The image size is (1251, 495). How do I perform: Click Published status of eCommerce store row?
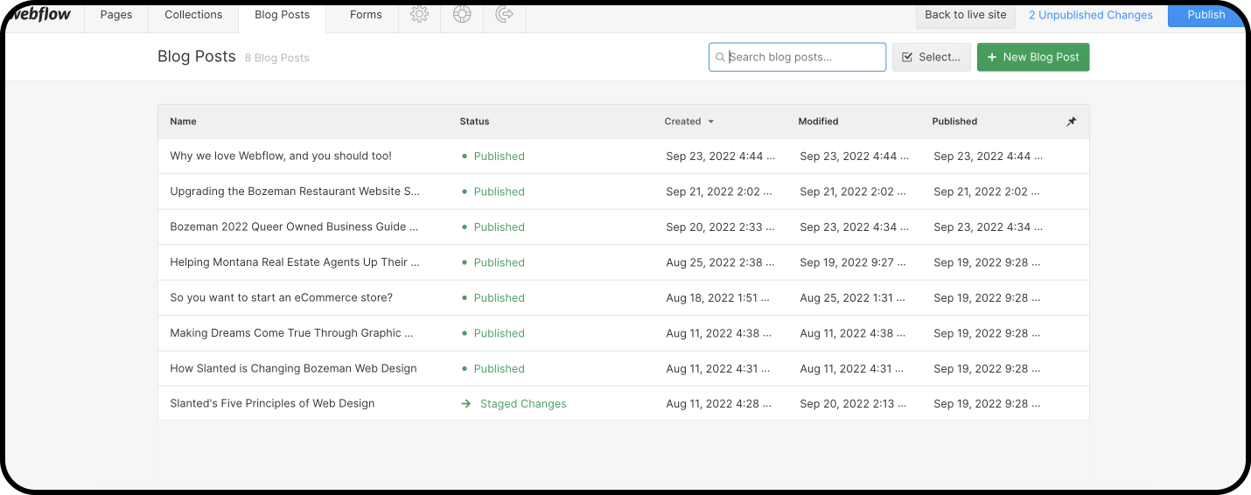499,298
